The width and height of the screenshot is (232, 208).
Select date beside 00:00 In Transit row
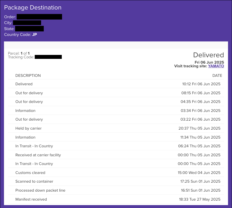199,164
